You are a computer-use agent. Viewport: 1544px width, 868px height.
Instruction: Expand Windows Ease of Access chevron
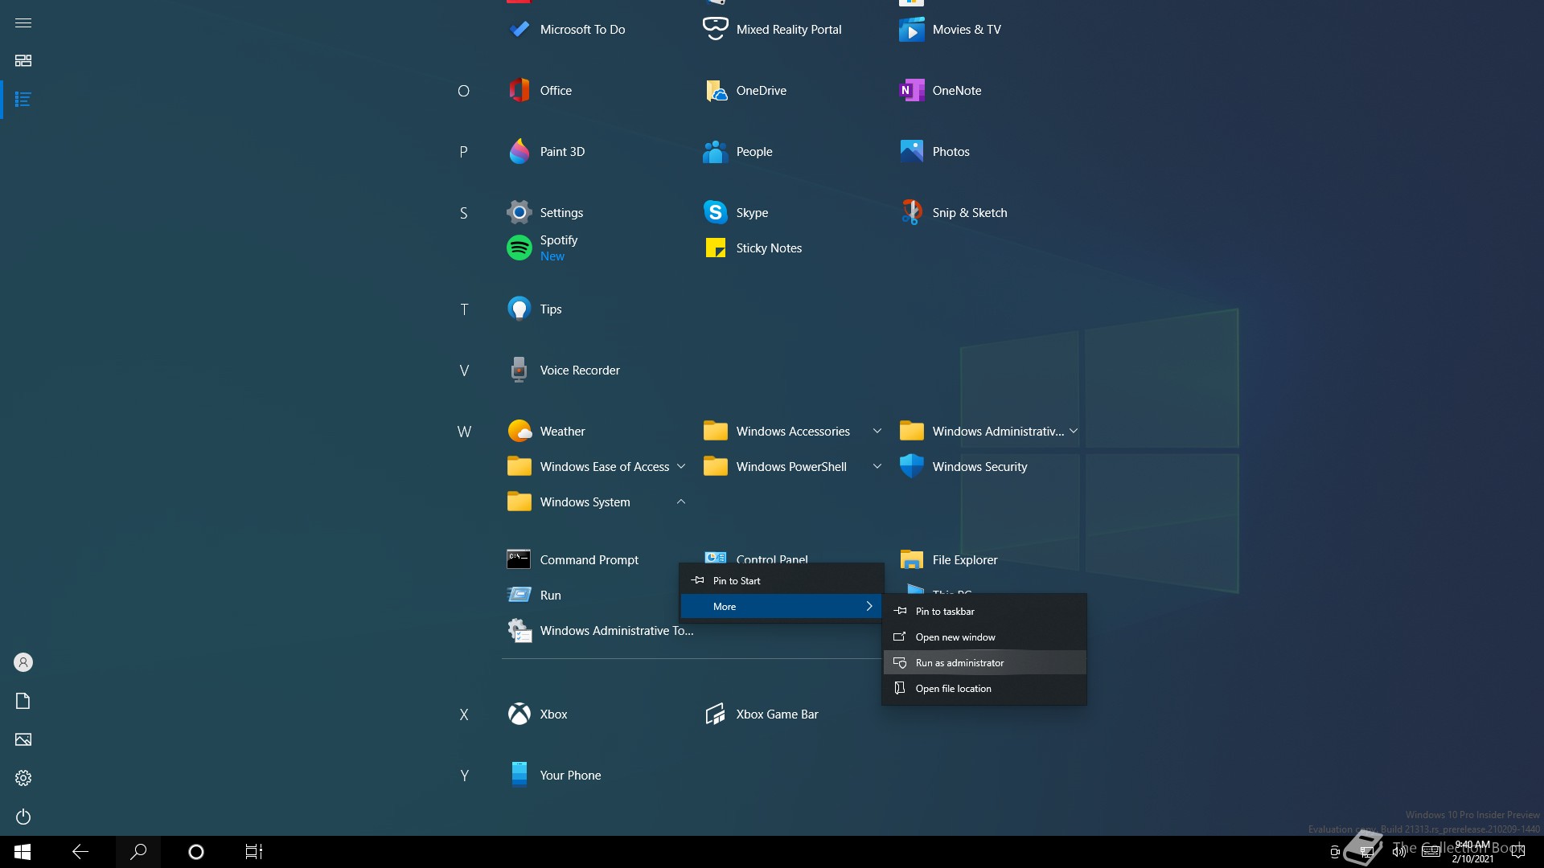click(x=681, y=467)
